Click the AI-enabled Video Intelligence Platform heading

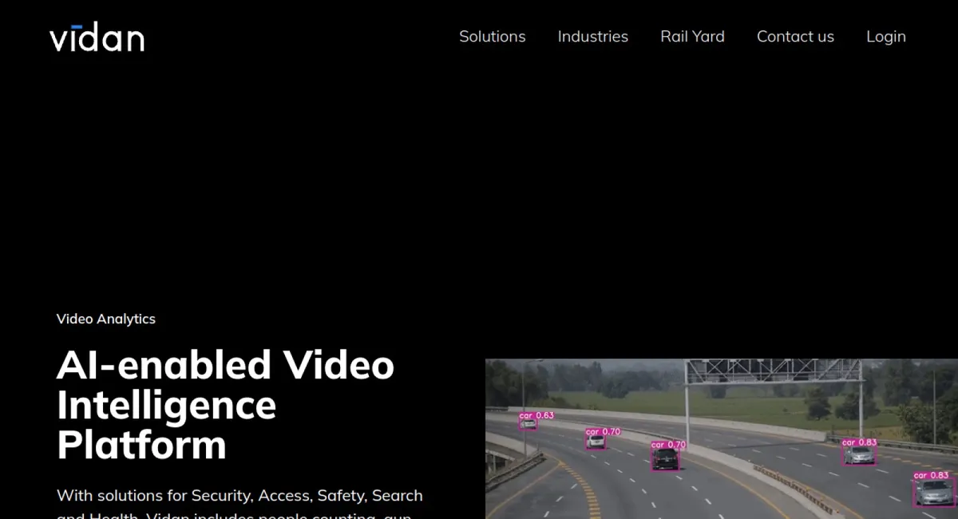point(225,405)
